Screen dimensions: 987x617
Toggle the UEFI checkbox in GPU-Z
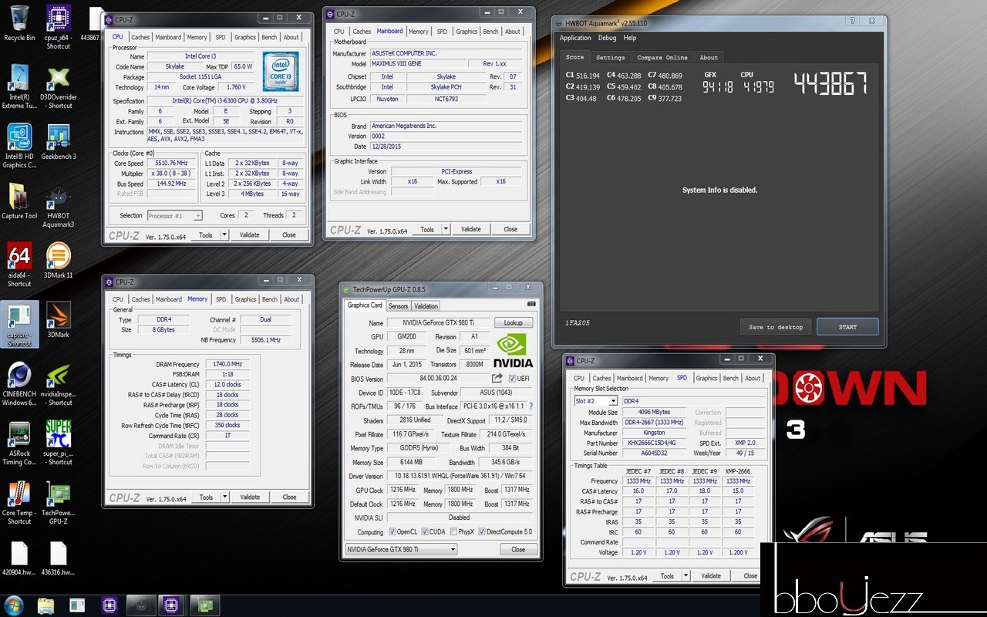pyautogui.click(x=512, y=379)
